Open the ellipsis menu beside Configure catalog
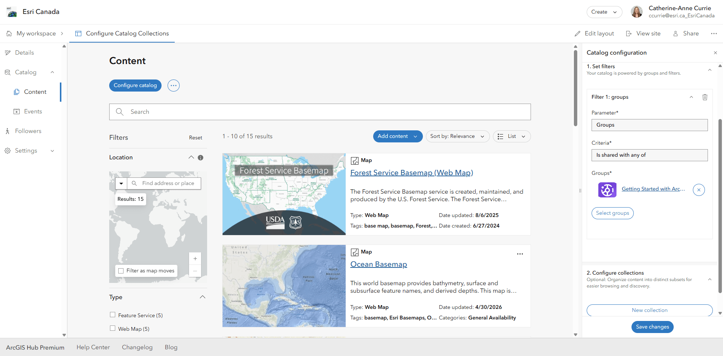The width and height of the screenshot is (723, 356). click(x=174, y=86)
